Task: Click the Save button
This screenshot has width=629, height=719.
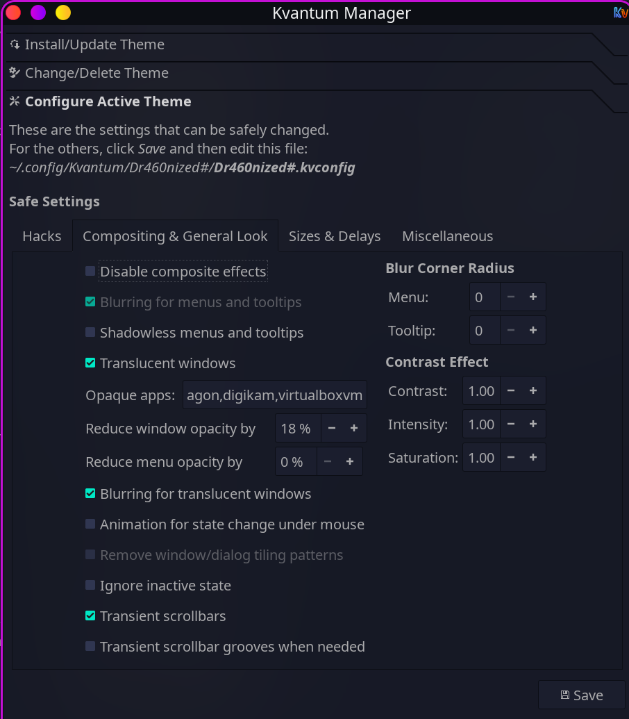Action: click(582, 695)
